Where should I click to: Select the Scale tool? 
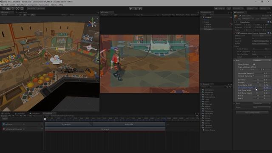coord(17,8)
